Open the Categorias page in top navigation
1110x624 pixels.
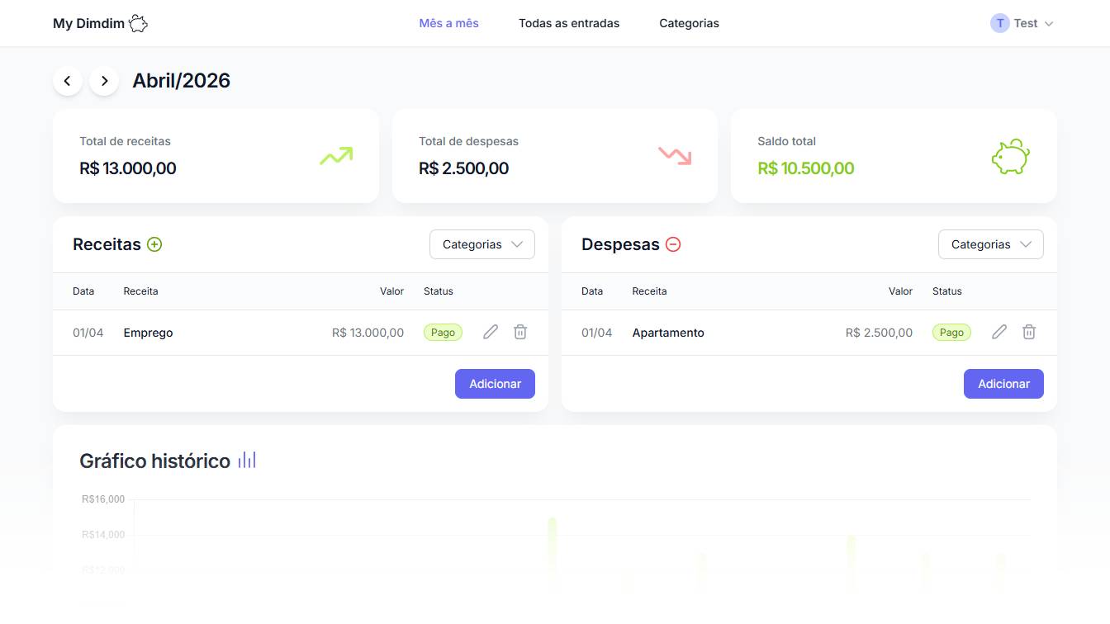(689, 23)
